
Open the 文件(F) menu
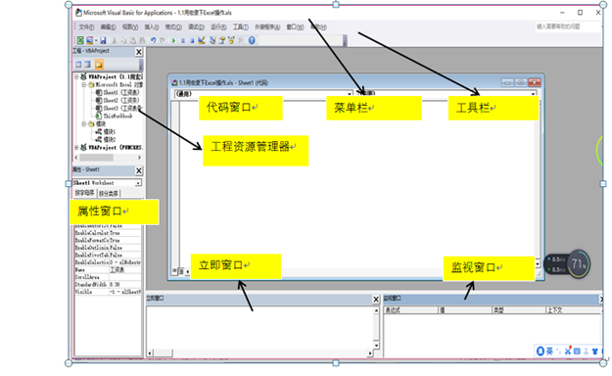(86, 27)
